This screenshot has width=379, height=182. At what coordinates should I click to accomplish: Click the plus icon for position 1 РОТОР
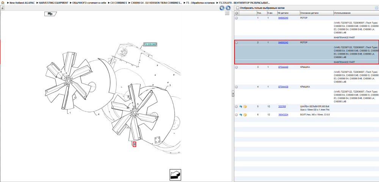[236, 18]
